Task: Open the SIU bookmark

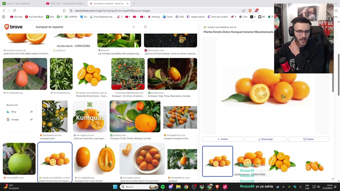Action: pos(83,17)
